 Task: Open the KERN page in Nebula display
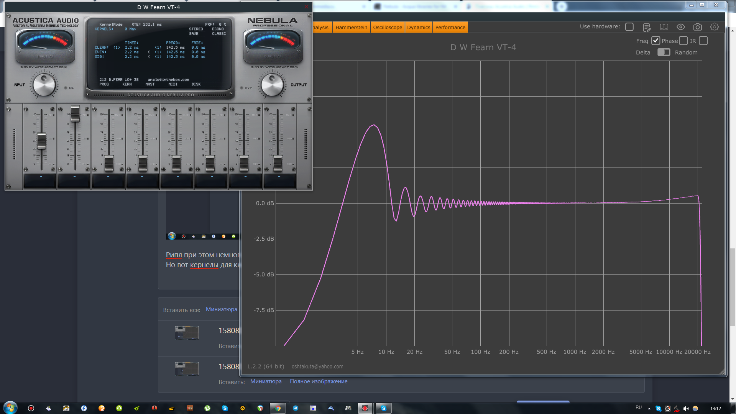point(127,84)
